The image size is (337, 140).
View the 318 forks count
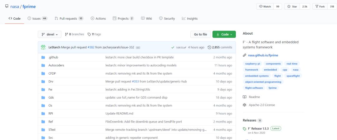click(332, 7)
